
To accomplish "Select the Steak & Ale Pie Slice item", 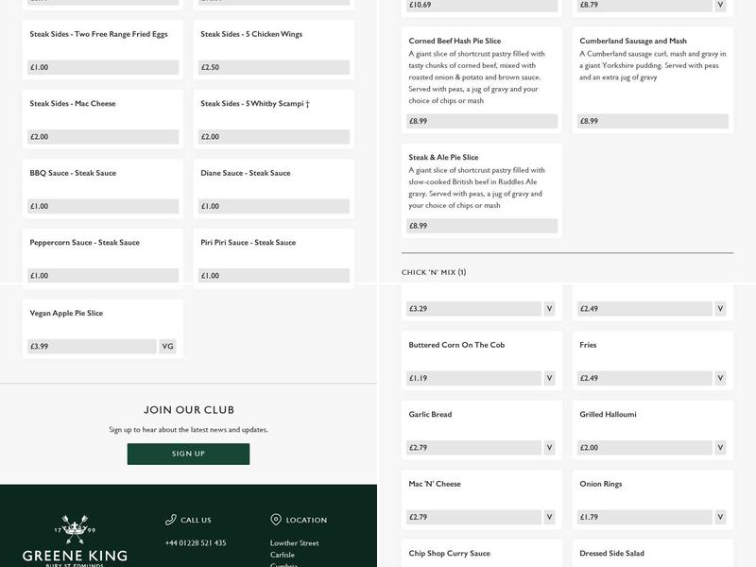I will click(481, 189).
